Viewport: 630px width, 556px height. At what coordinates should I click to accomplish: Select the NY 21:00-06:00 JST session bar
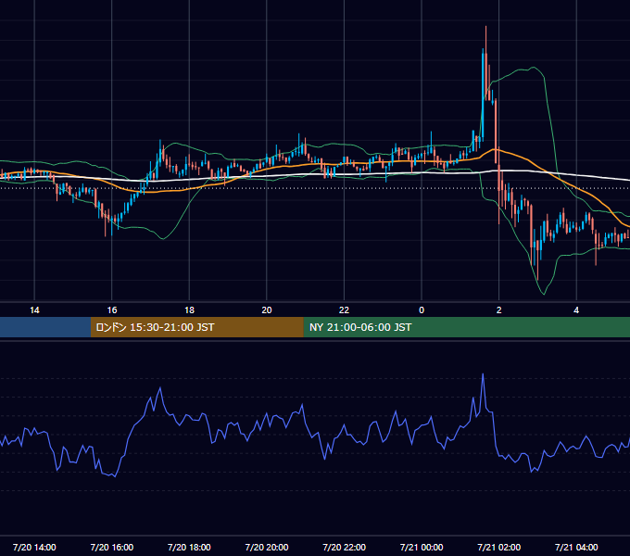pos(466,327)
